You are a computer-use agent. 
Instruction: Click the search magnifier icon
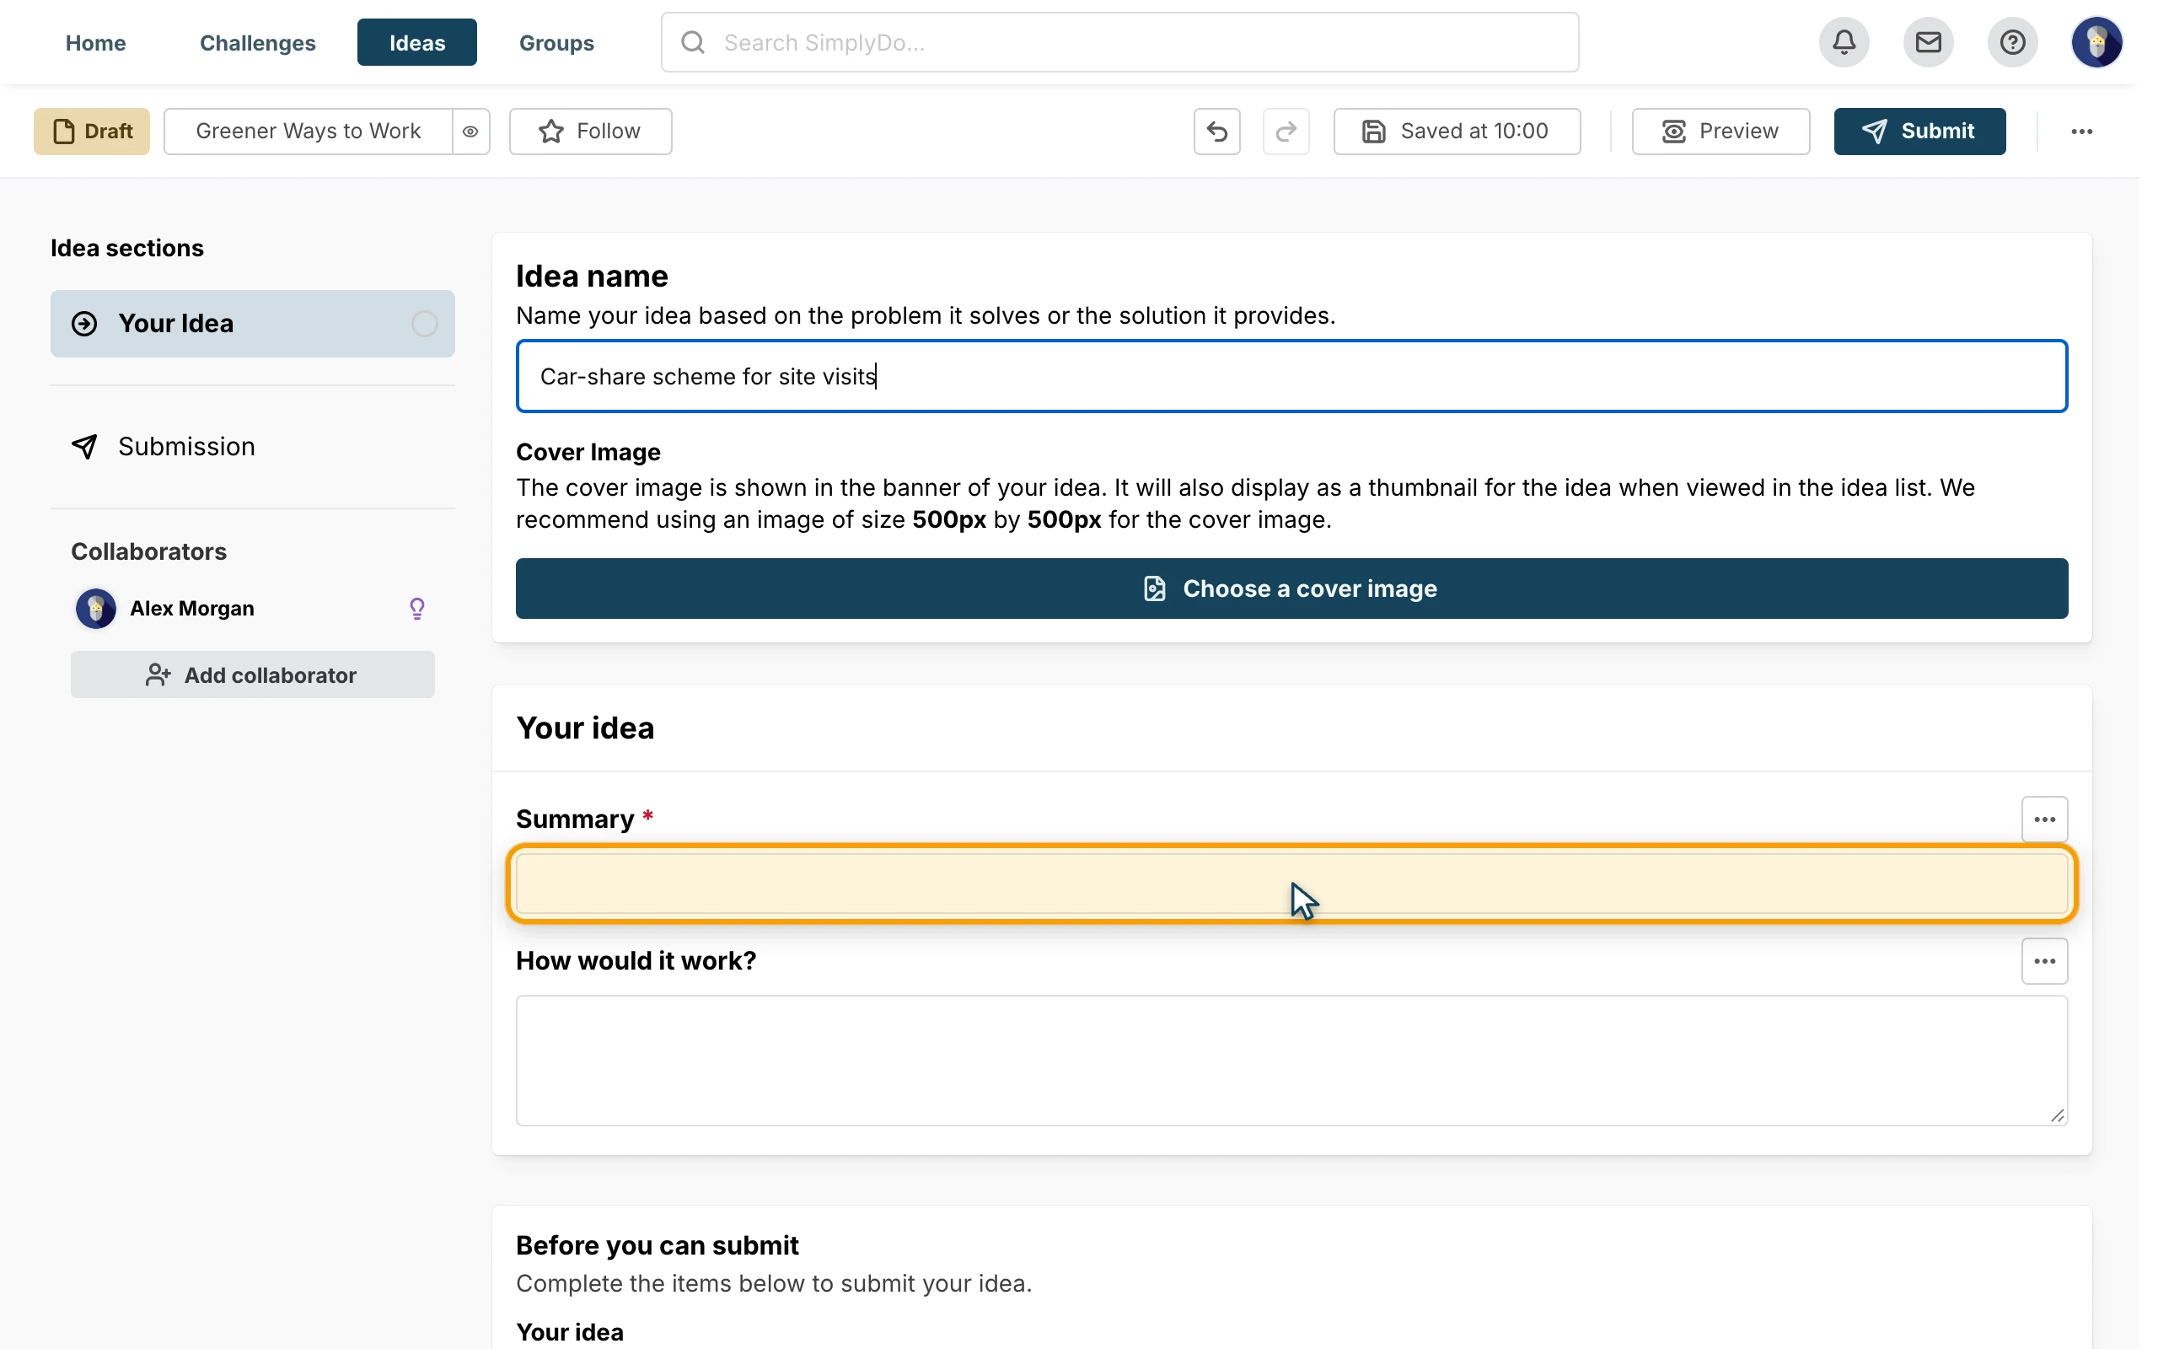pos(693,42)
